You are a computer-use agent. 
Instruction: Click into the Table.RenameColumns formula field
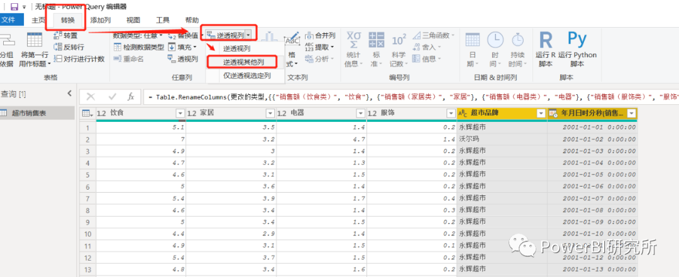(411, 97)
